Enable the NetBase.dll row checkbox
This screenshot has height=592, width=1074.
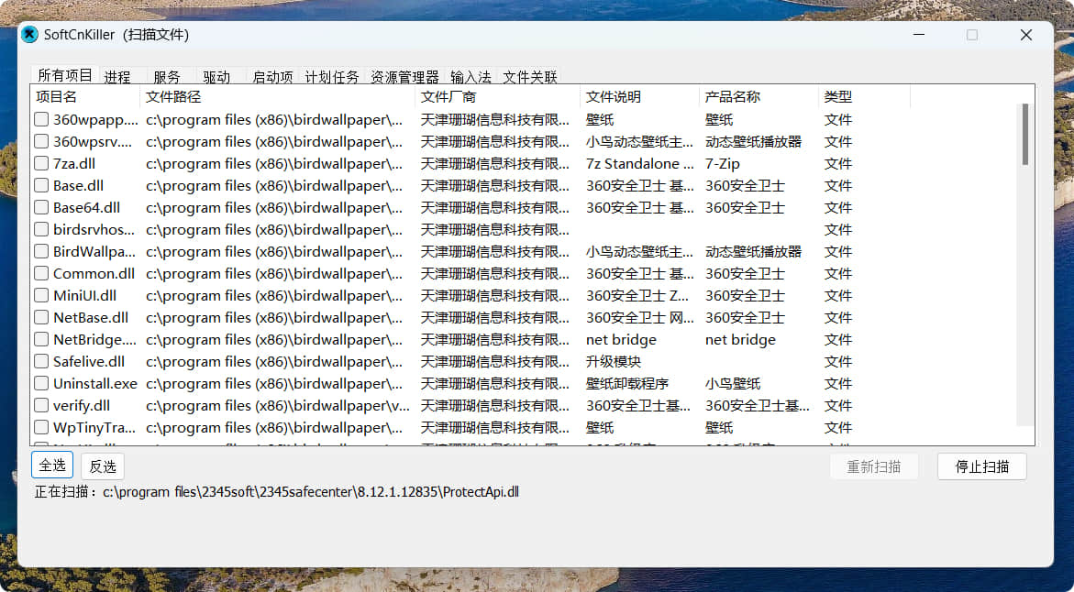tap(41, 318)
